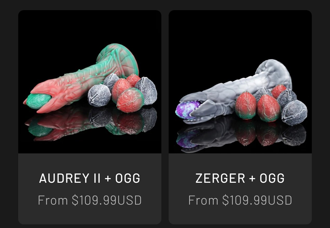Select the price under ZERGER + OGG
Viewport: 330px width, 228px height.
tap(240, 200)
